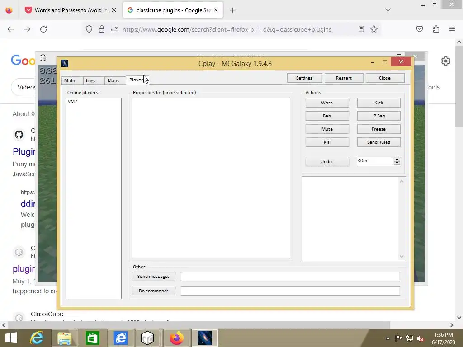Click the Mute action button
The height and width of the screenshot is (347, 463).
[x=327, y=129]
